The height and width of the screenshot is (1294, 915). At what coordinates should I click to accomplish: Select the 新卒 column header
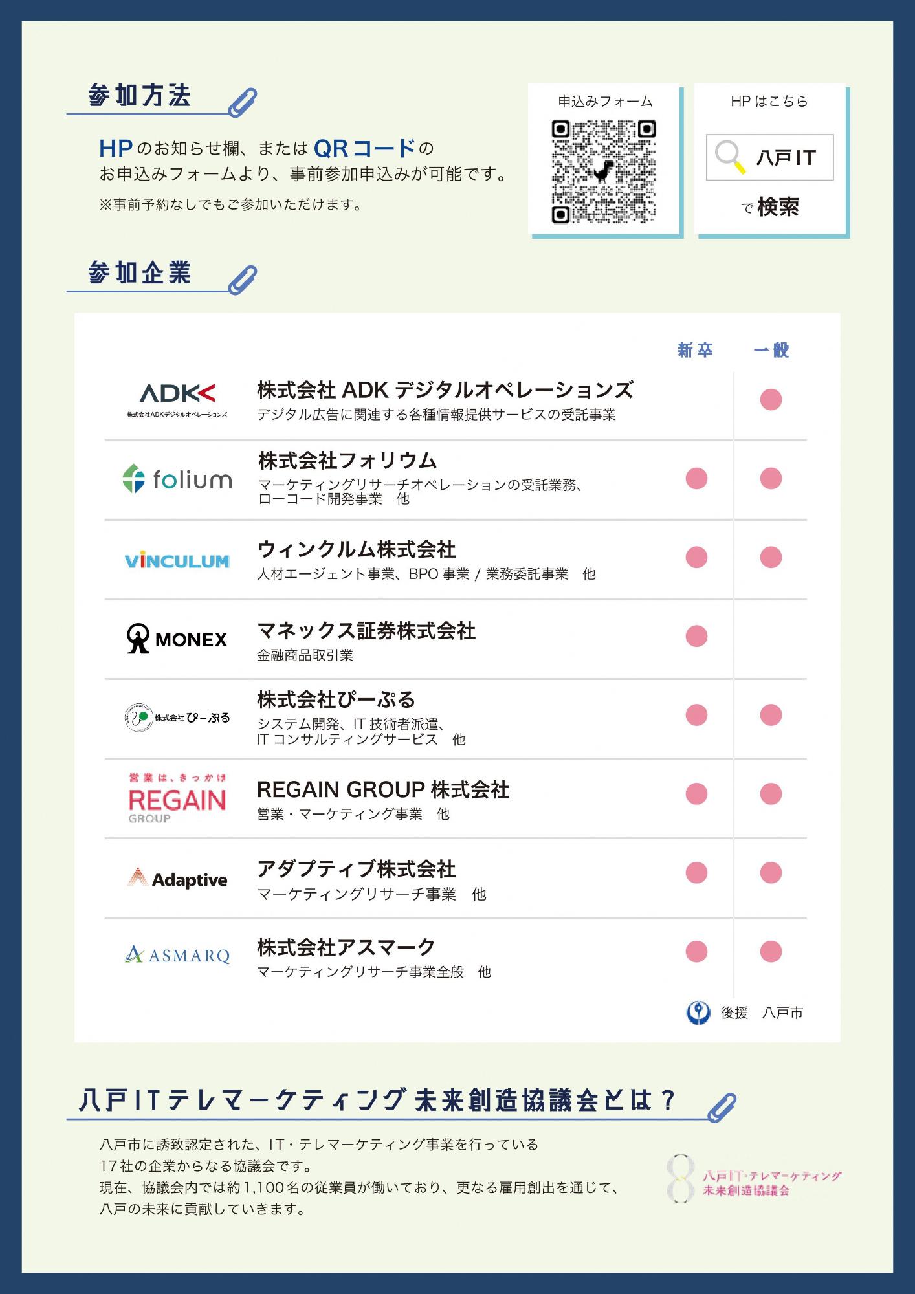[x=695, y=350]
